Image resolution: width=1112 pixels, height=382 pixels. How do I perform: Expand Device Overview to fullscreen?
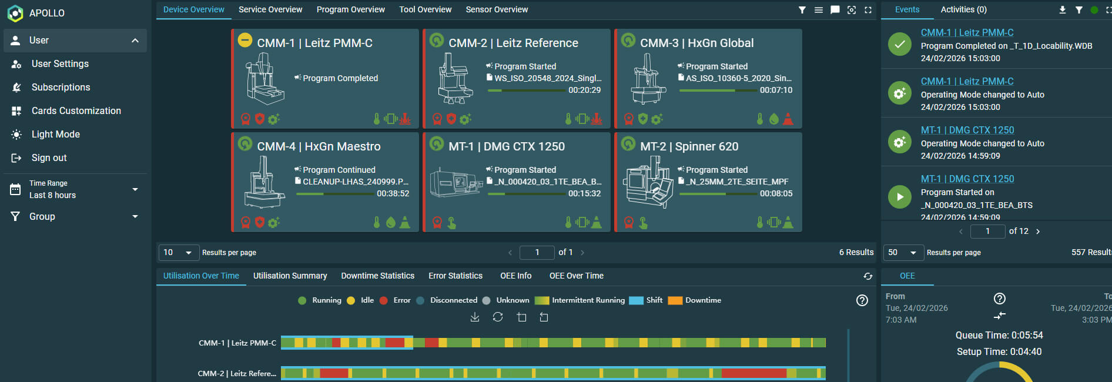[x=868, y=10]
